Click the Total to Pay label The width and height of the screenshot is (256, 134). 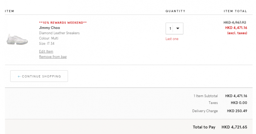(x=204, y=127)
